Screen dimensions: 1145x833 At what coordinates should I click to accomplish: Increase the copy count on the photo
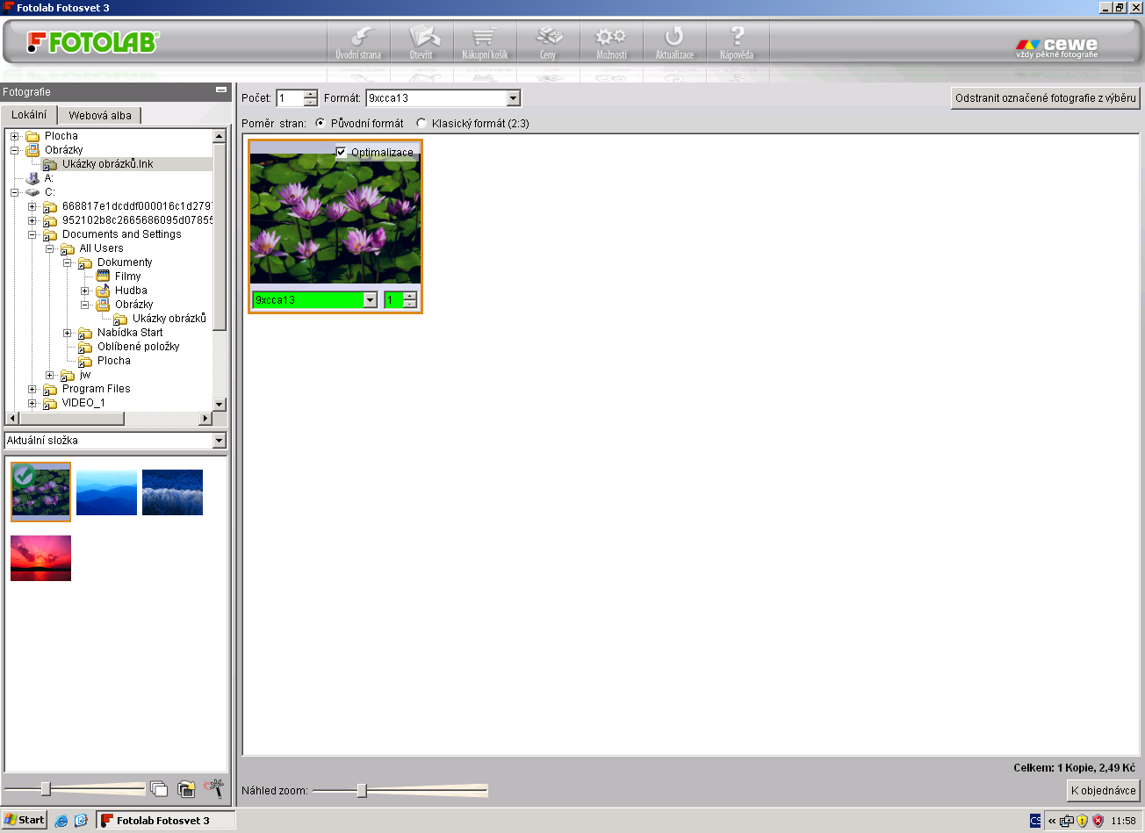point(409,297)
